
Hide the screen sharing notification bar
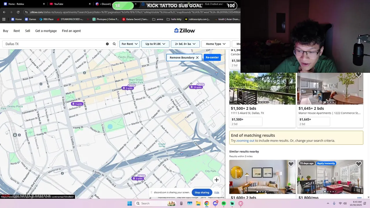coord(217,192)
